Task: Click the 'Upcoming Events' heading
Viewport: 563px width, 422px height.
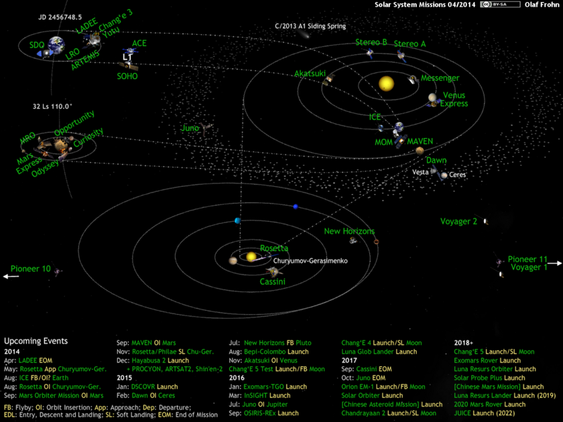Action: click(36, 341)
